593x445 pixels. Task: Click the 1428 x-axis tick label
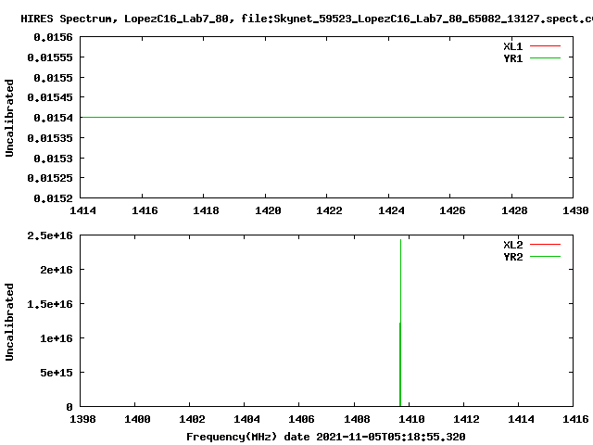coord(514,210)
